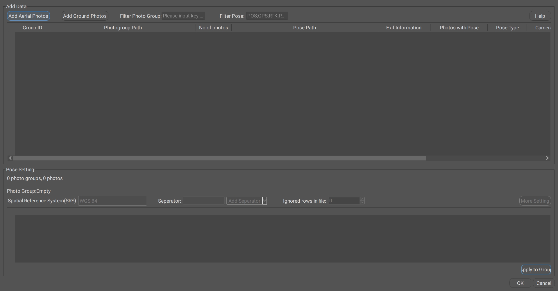Open the Help button
This screenshot has width=558, height=291.
(x=540, y=16)
